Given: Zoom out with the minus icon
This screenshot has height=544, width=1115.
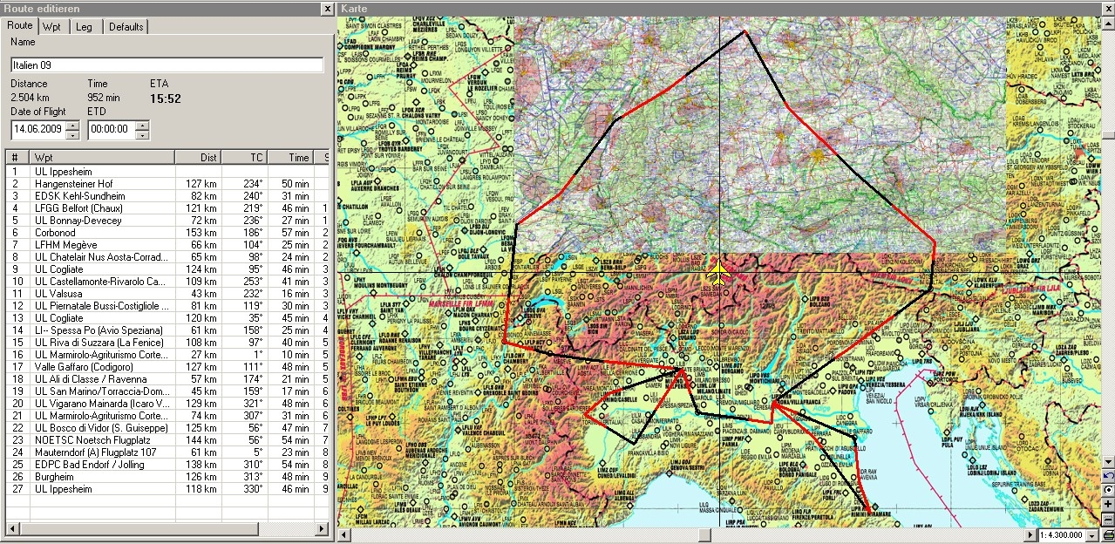Looking at the screenshot, I should point(1108,517).
